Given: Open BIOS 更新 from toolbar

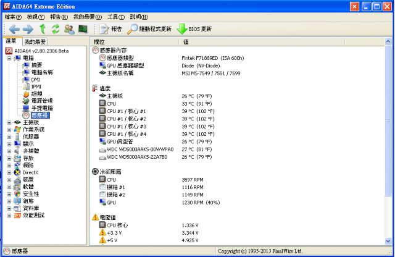Looking at the screenshot, I should coord(194,29).
